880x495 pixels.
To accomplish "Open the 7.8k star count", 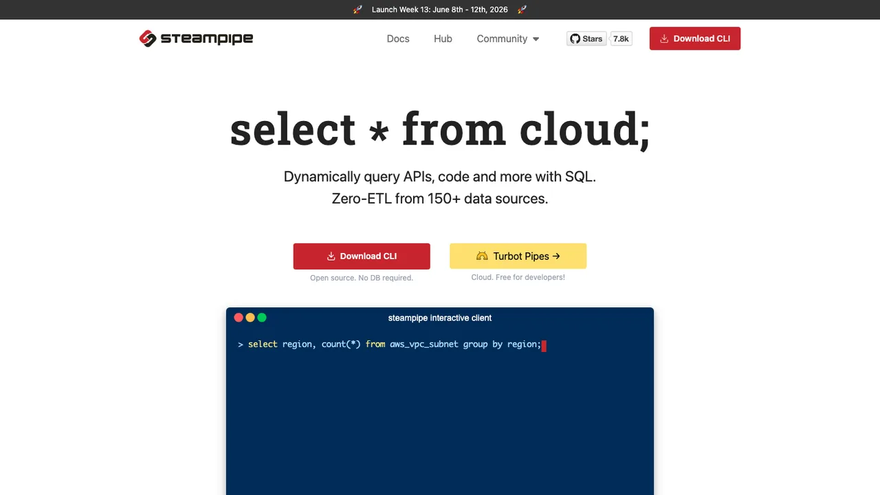I will [x=621, y=38].
